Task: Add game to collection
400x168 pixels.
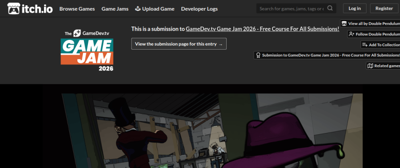Action: coord(380,45)
